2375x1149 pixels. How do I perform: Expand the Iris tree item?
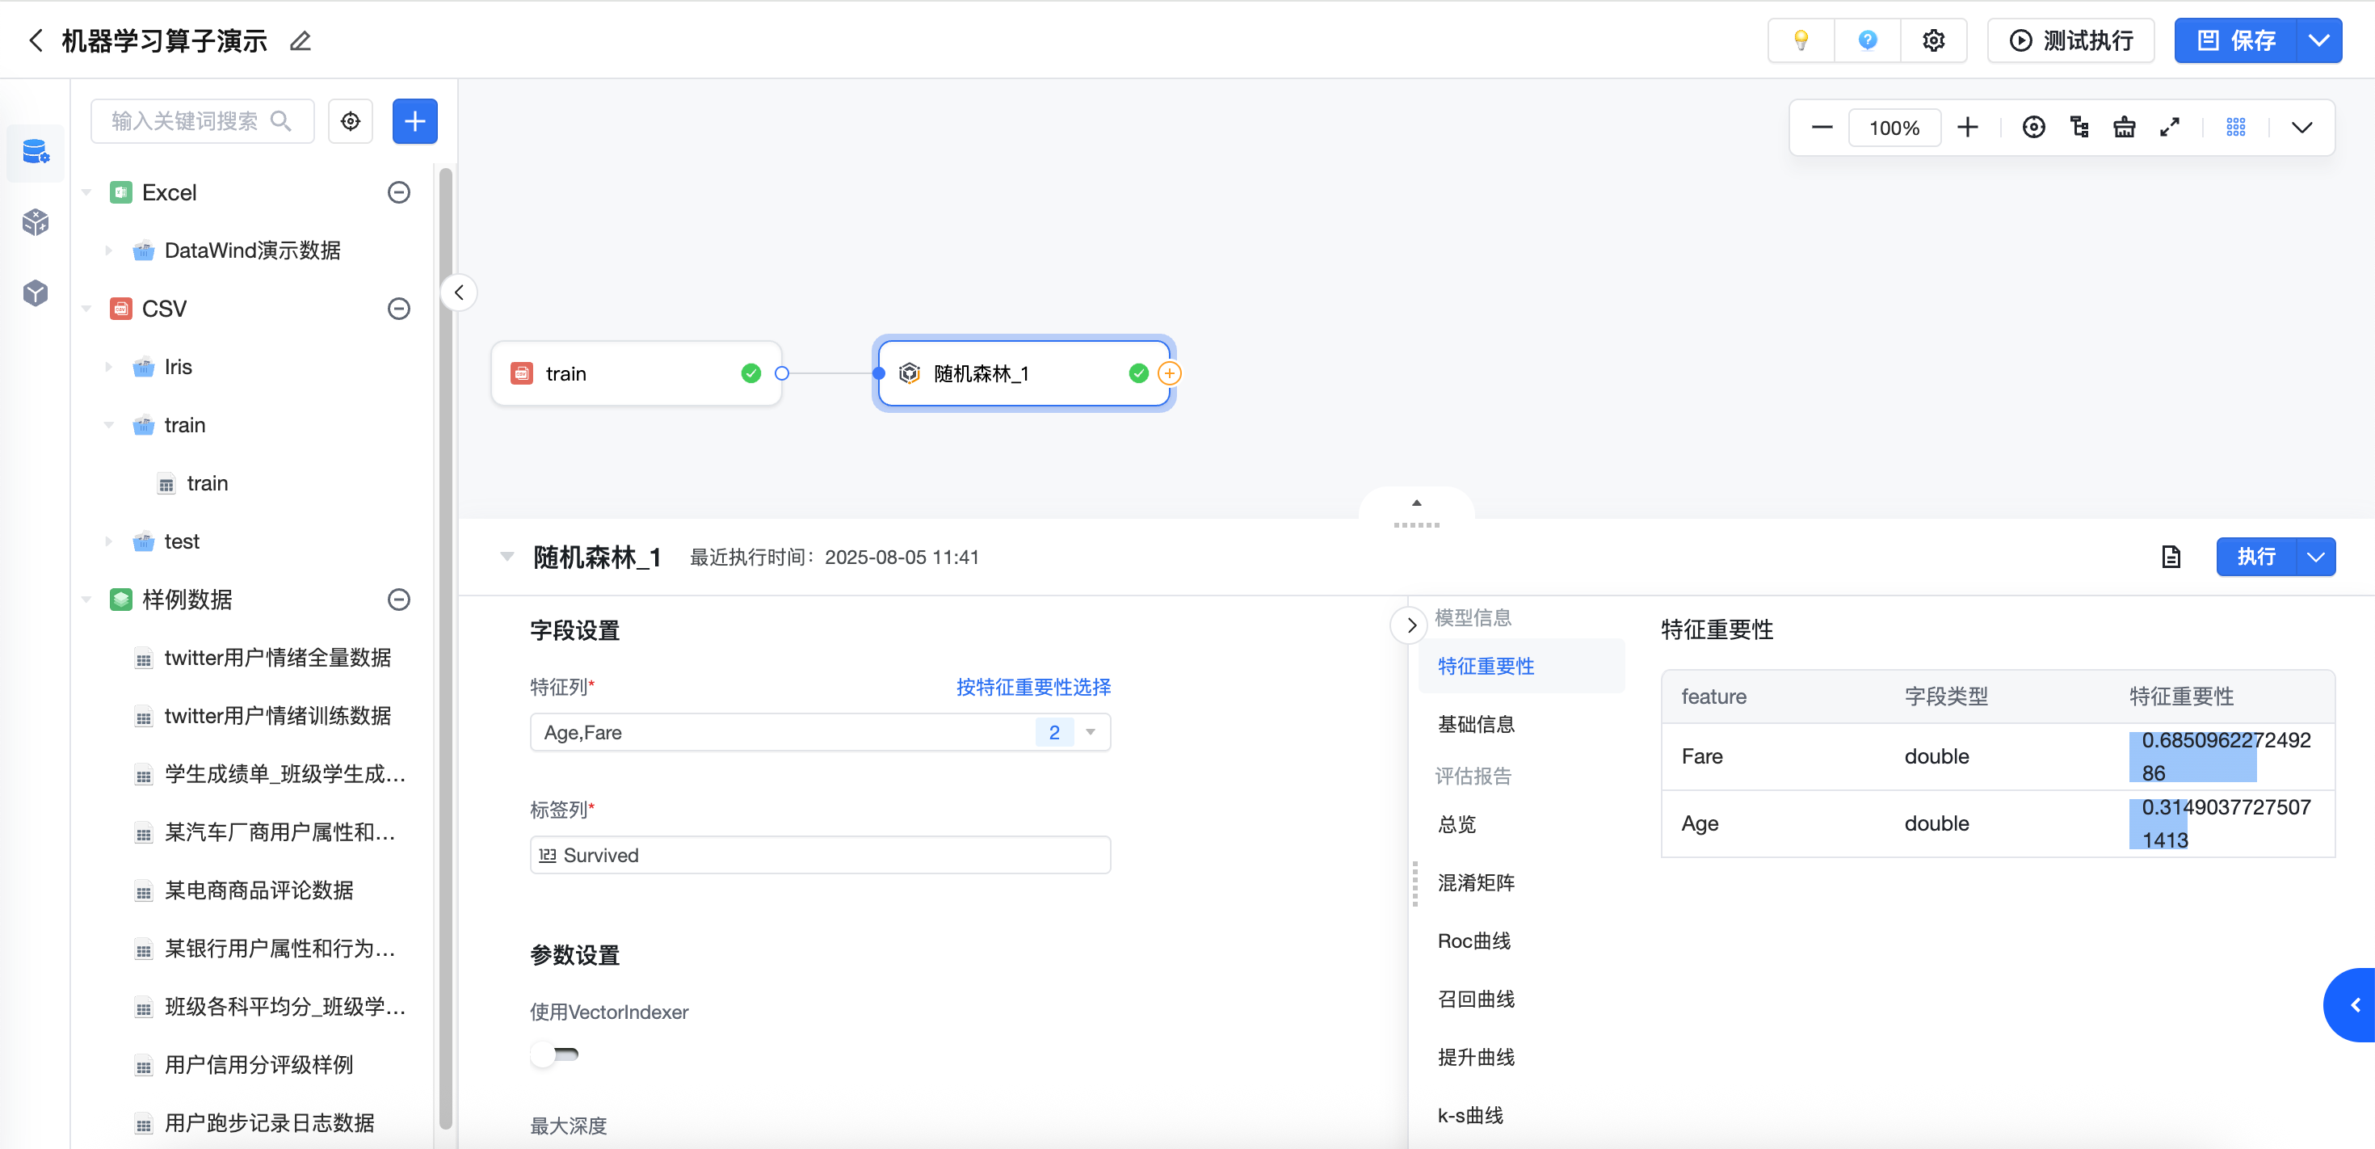(109, 367)
